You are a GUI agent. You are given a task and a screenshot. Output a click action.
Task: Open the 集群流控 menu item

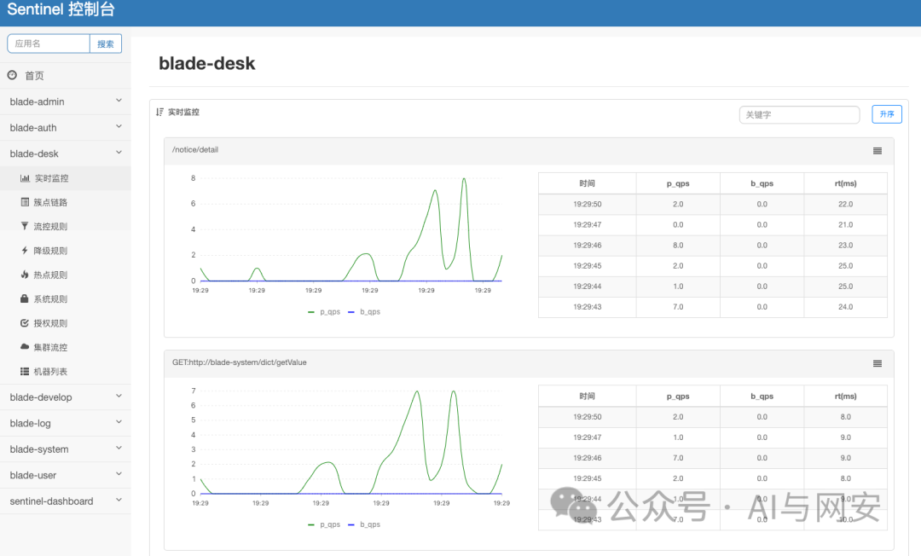pos(65,347)
